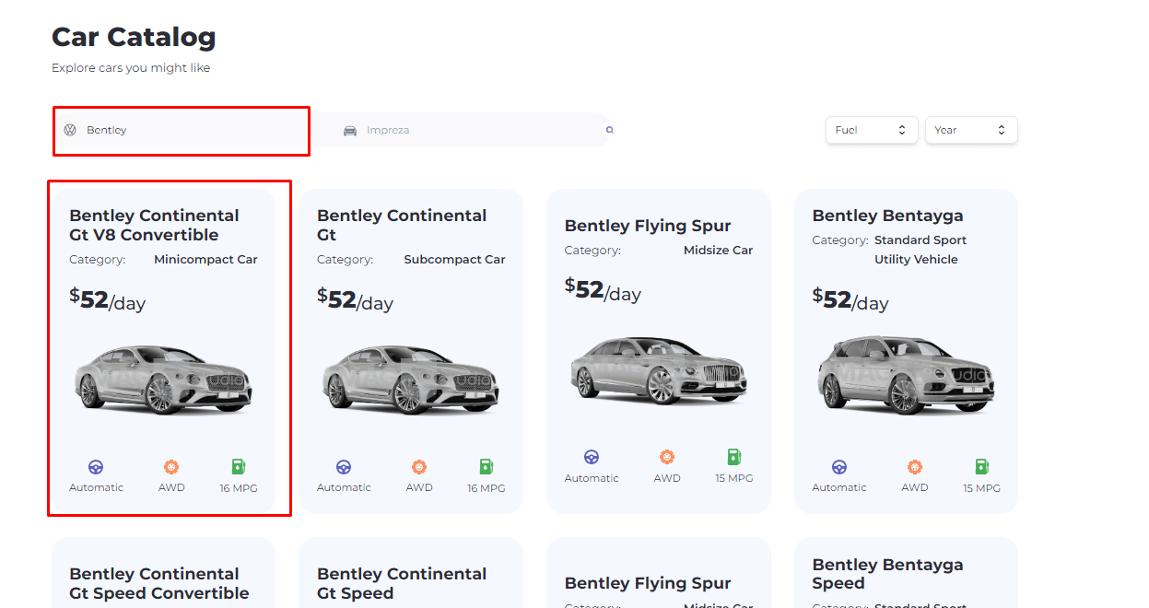Click the Standard Sport Utility Vehicle category on Bentayga

[920, 250]
